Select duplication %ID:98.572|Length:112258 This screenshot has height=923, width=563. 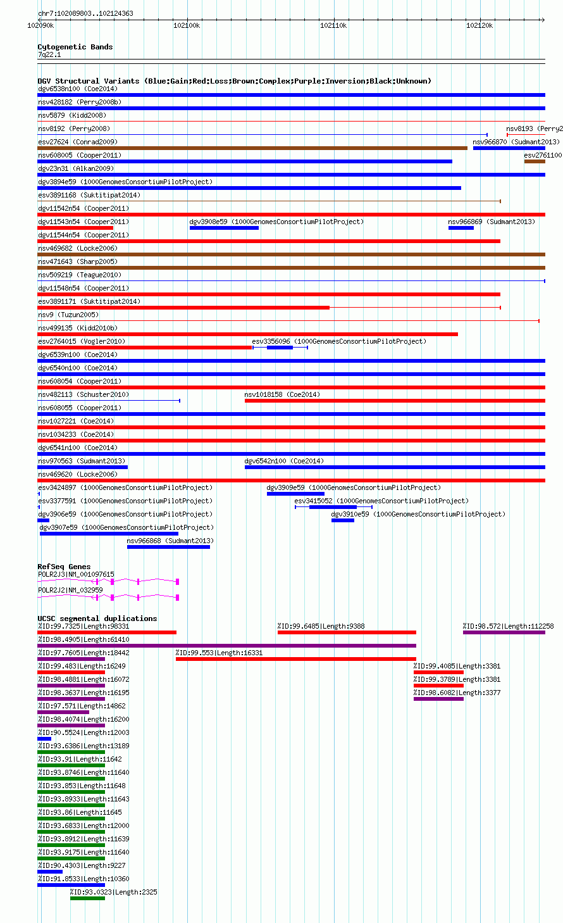coord(504,632)
